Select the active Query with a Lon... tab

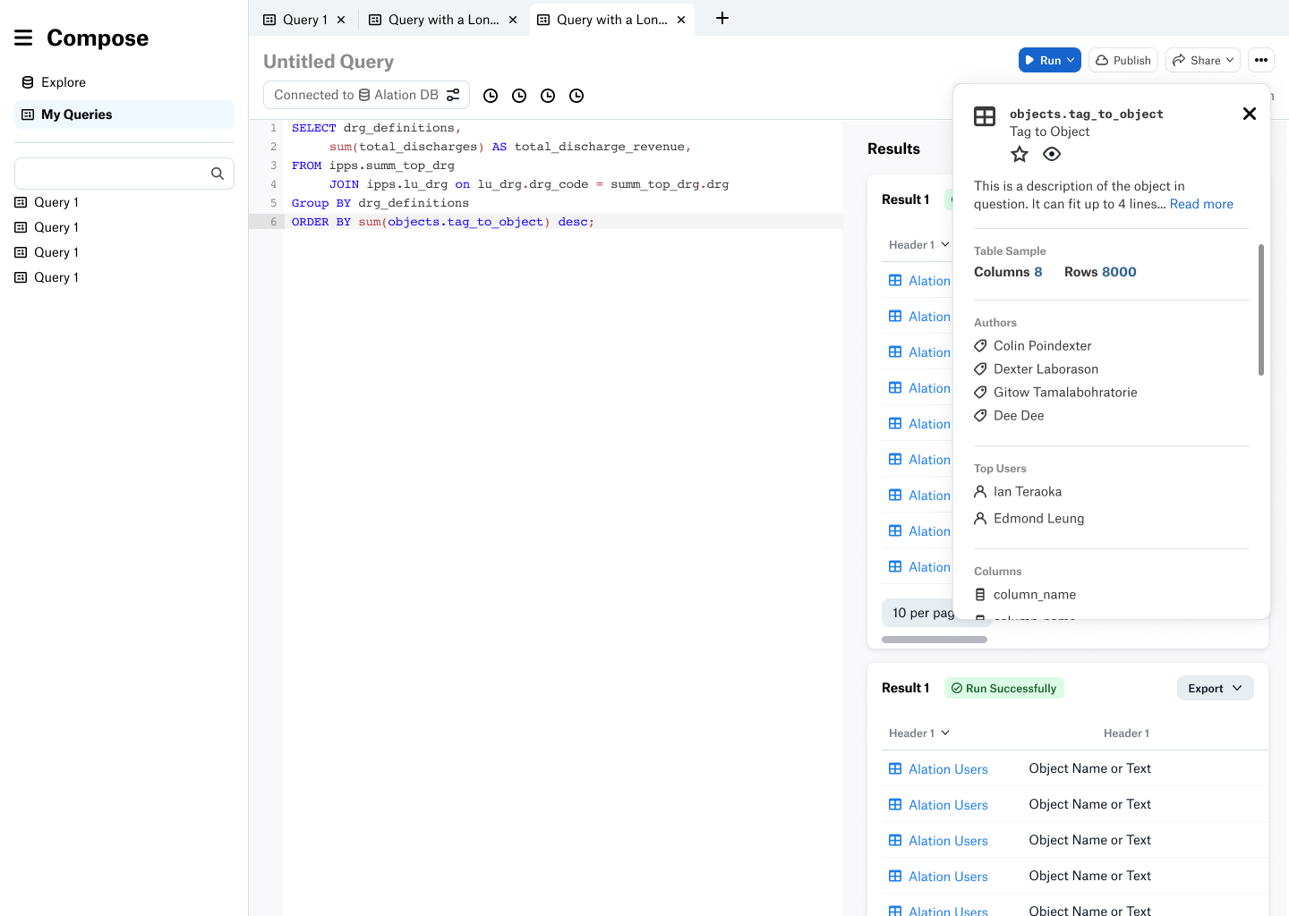(611, 20)
